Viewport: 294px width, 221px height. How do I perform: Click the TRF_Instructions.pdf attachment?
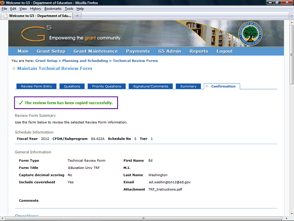click(x=165, y=189)
